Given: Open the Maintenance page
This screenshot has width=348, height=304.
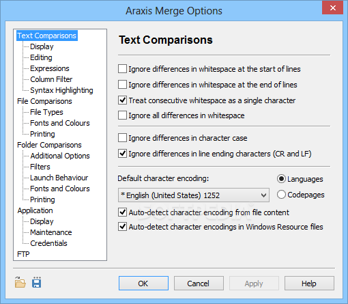Looking at the screenshot, I should click(51, 232).
